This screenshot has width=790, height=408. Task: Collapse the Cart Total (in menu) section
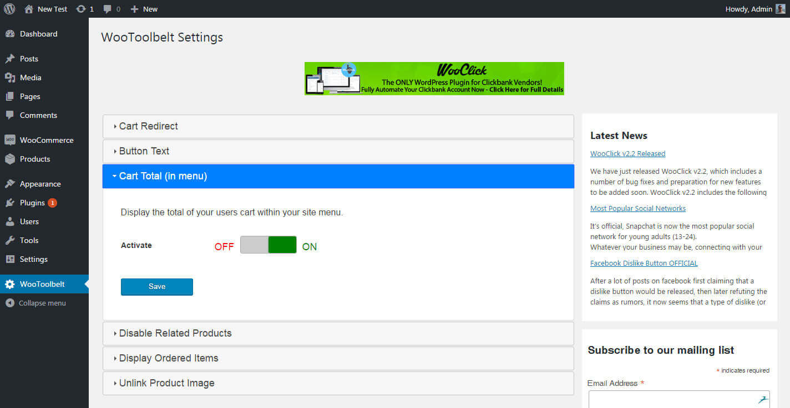(x=338, y=176)
